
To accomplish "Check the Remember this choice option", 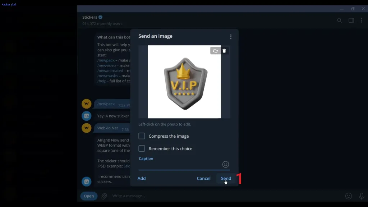I will point(142,148).
